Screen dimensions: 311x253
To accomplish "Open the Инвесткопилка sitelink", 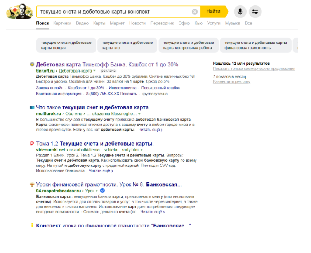I will 123,88.
